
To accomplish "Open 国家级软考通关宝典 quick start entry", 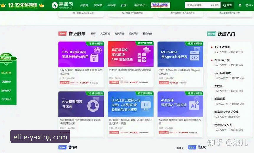I will tap(226, 112).
